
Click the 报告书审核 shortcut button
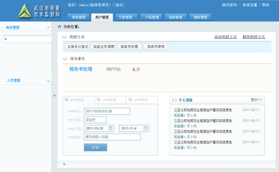[x=156, y=47]
